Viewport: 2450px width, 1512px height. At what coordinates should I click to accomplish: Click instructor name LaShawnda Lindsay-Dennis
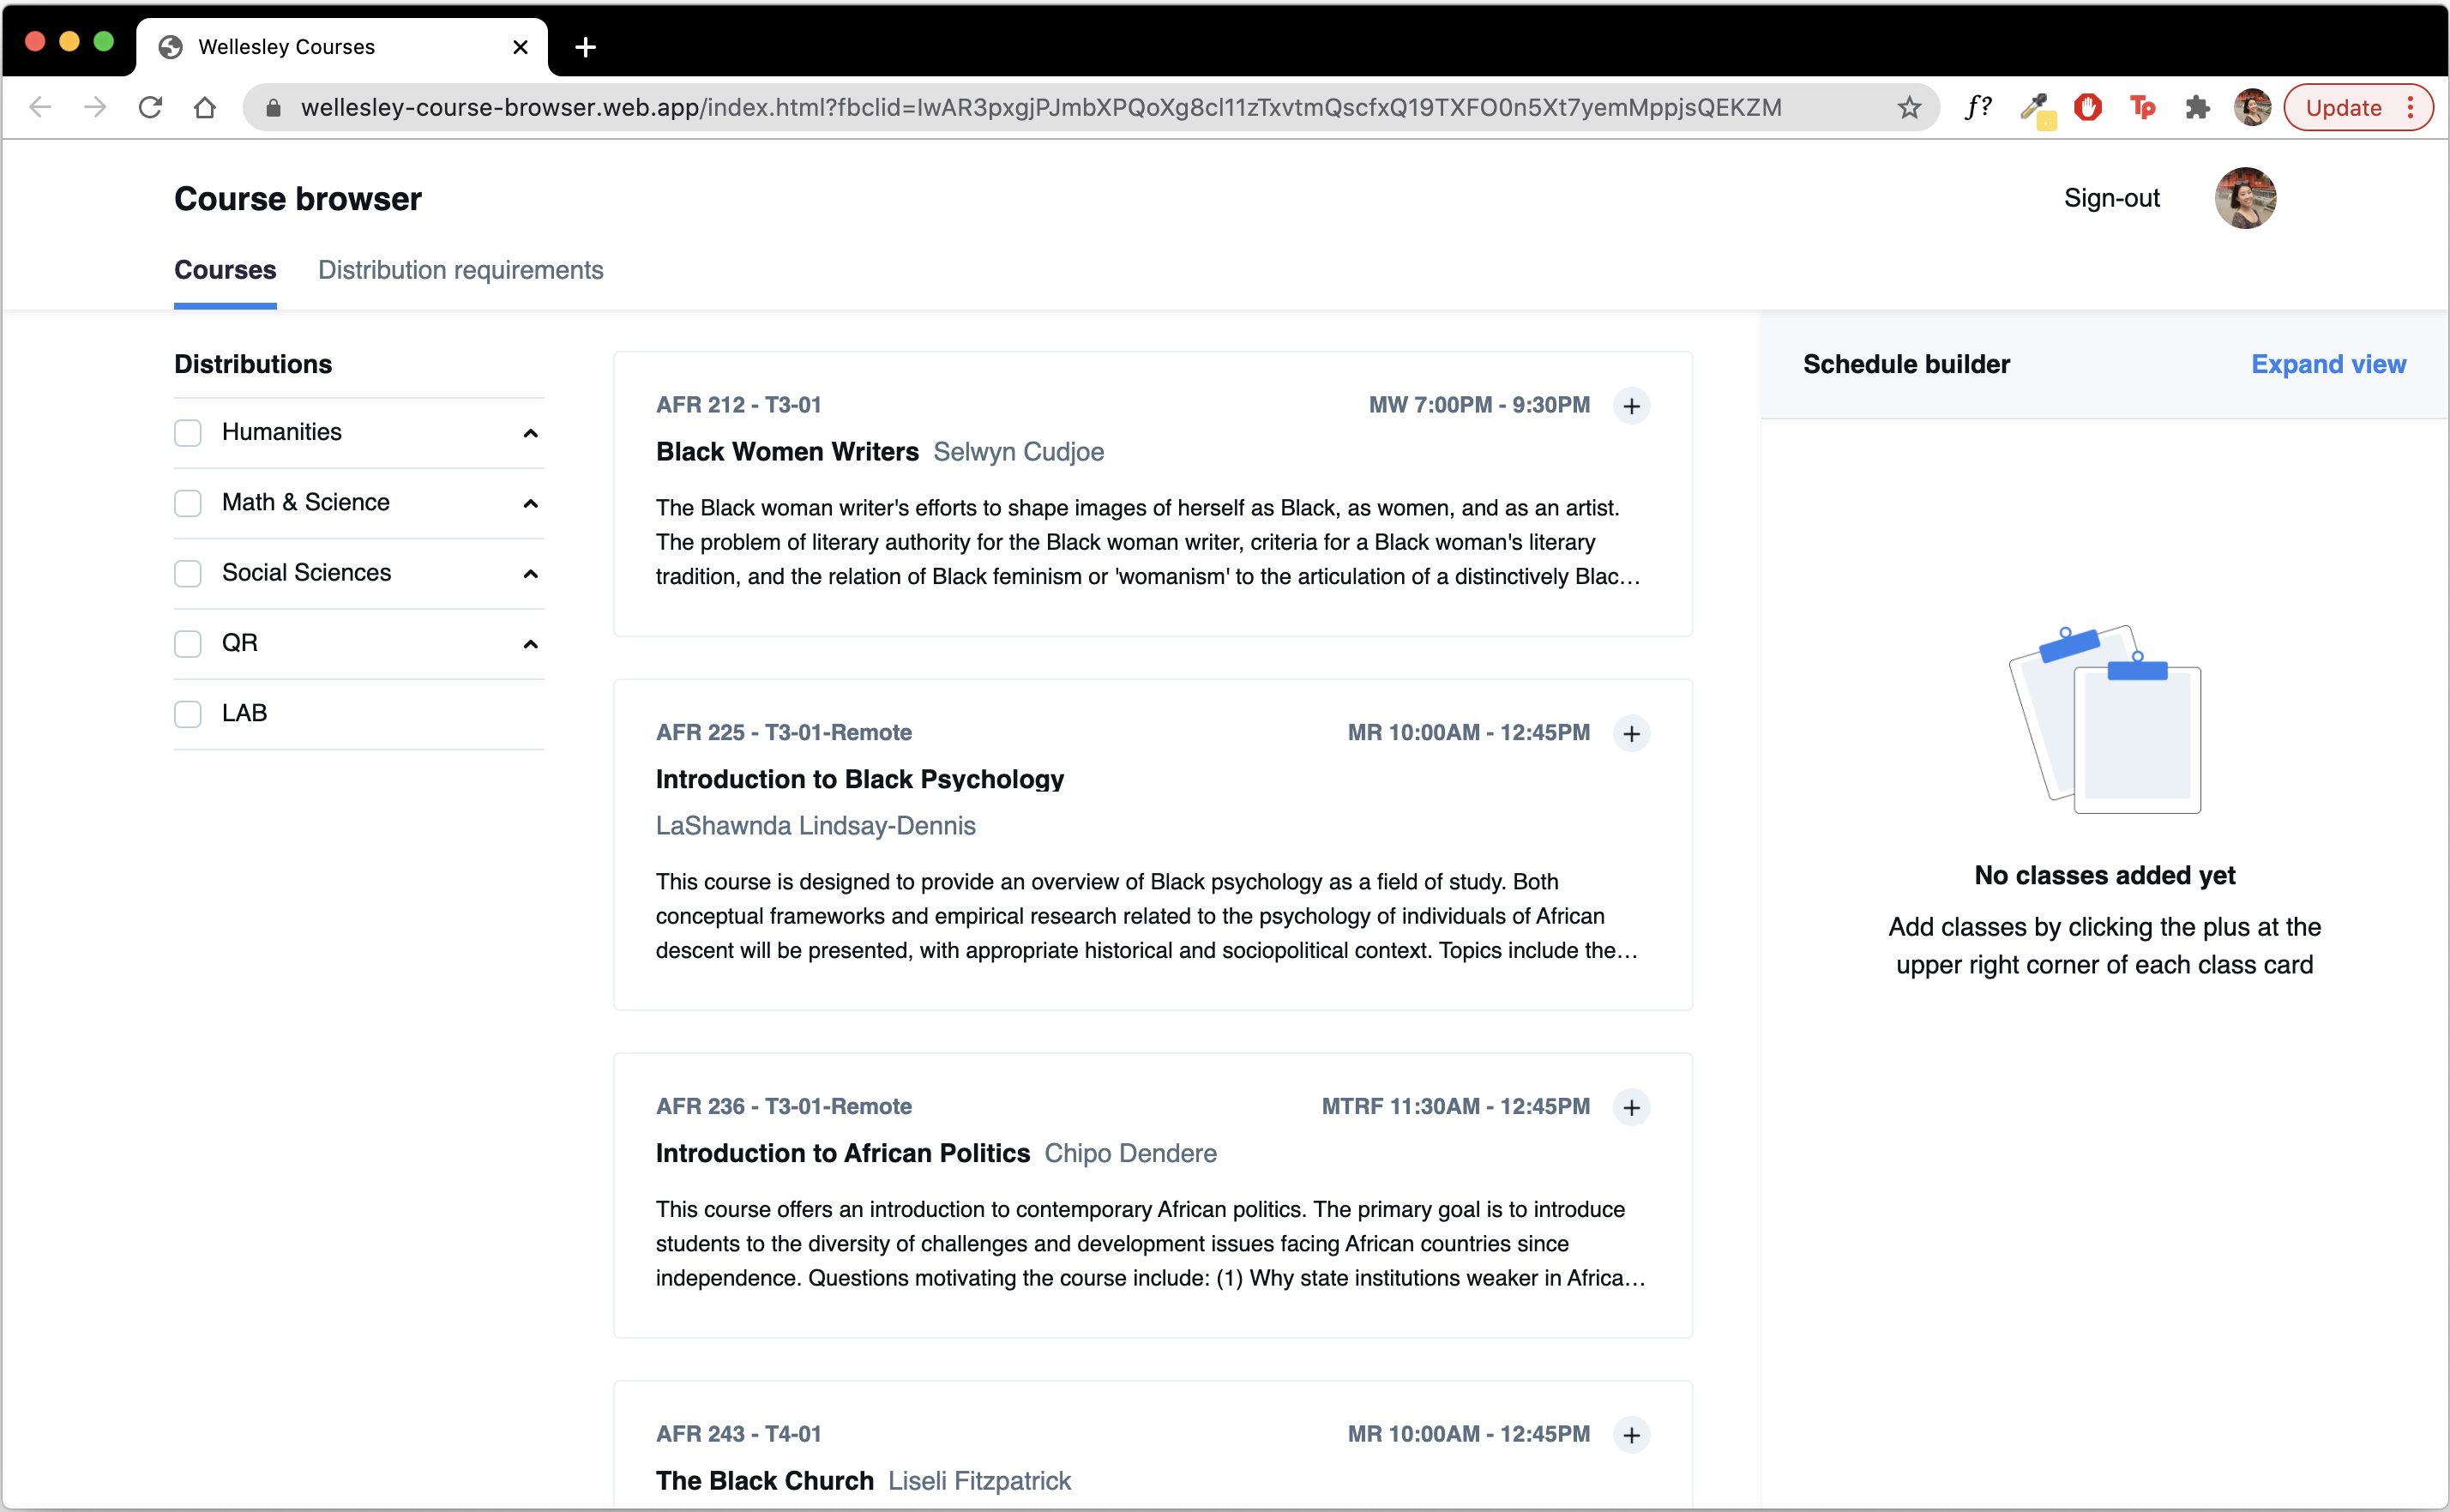tap(815, 826)
